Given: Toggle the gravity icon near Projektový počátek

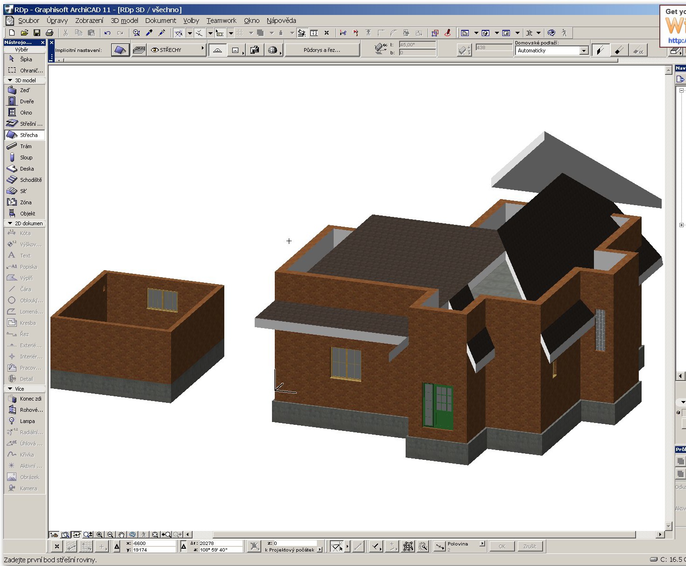Looking at the screenshot, I should 254,546.
